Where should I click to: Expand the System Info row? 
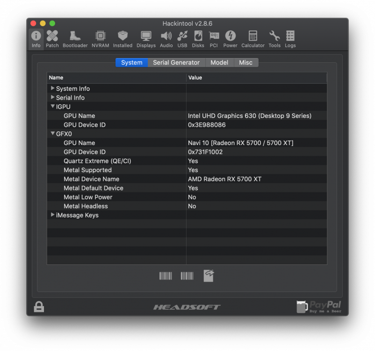(53, 88)
